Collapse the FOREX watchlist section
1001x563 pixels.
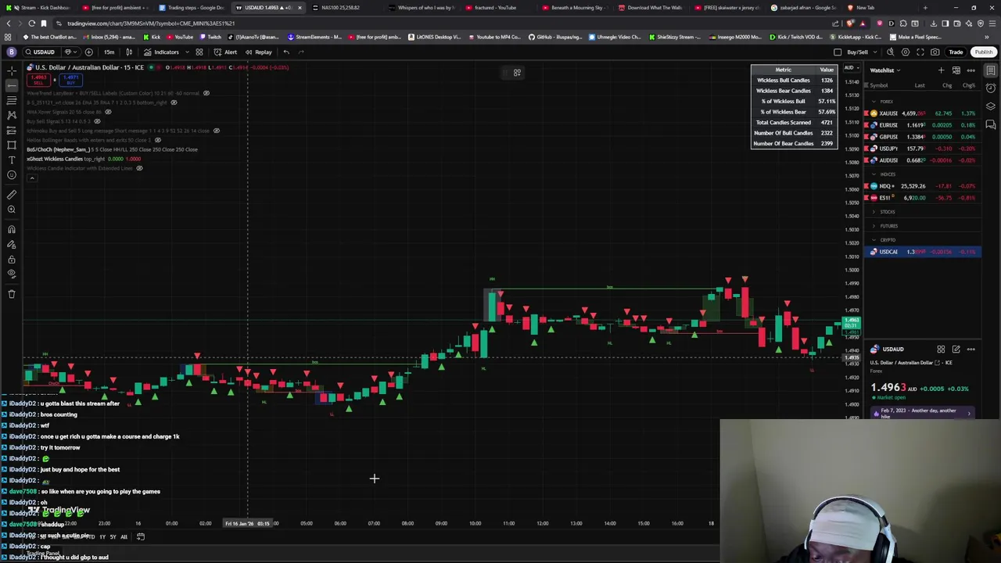pos(874,102)
